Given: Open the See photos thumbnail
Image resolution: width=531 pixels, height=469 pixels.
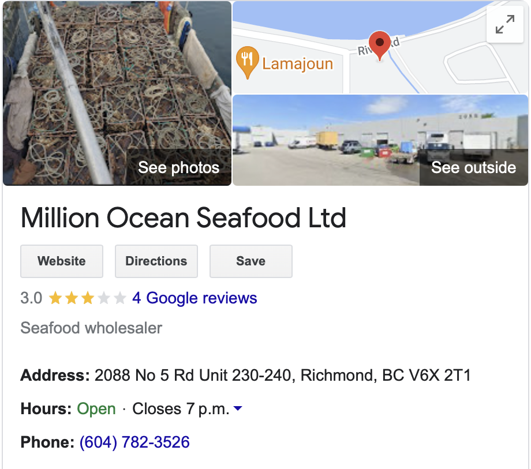Looking at the screenshot, I should [x=117, y=93].
